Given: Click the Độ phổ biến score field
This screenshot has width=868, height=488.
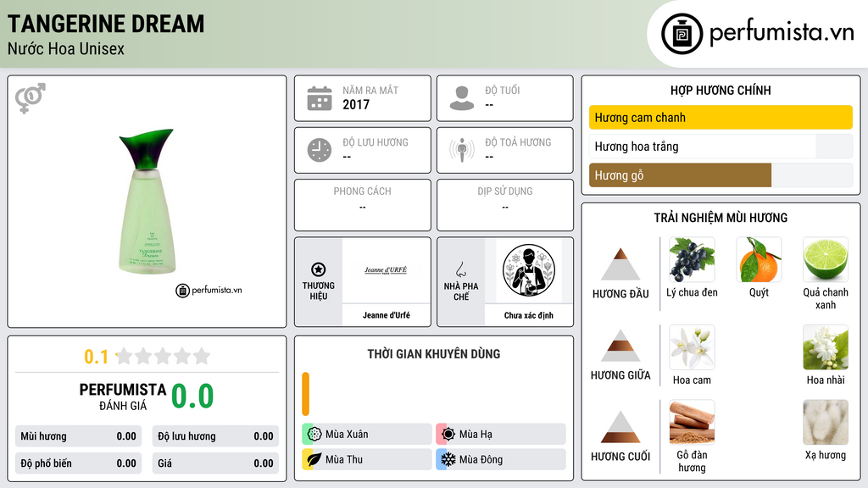Looking at the screenshot, I should click(78, 463).
